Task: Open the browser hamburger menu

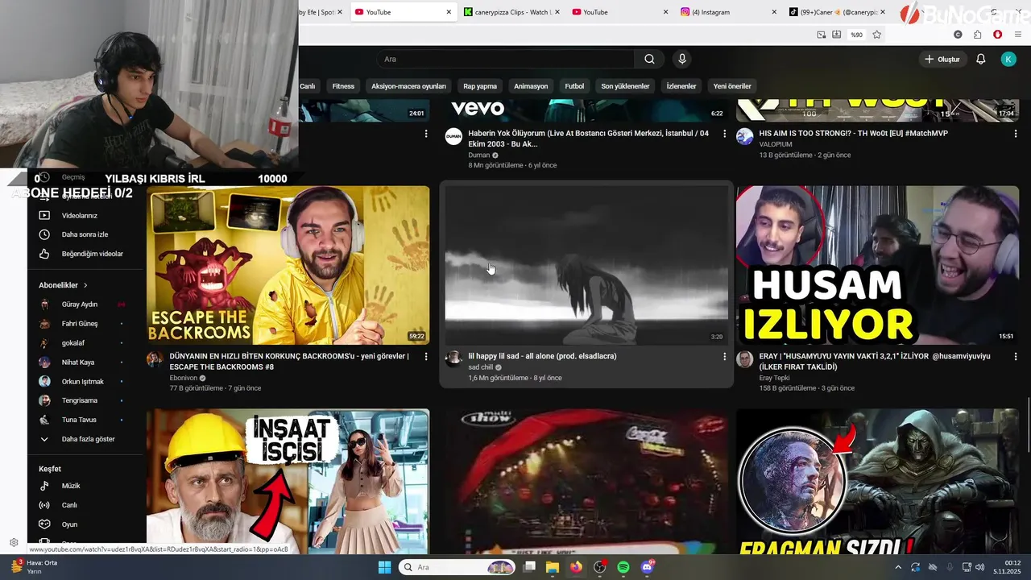Action: click(x=1019, y=35)
